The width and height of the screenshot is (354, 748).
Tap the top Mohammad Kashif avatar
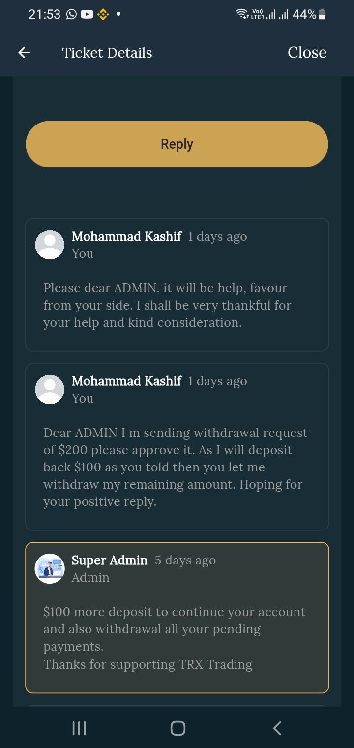50,245
